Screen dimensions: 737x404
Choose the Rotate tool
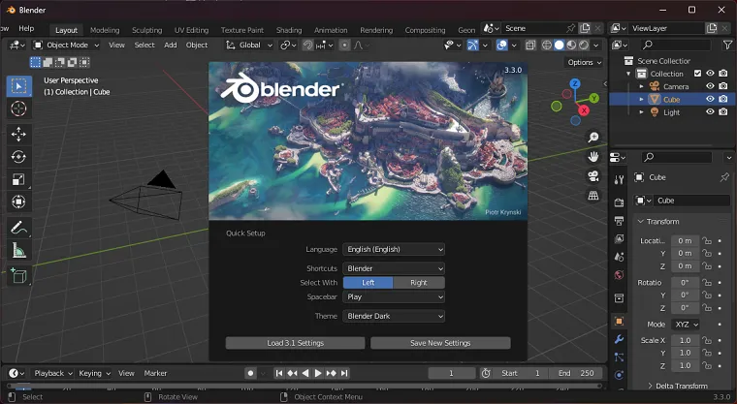click(x=18, y=156)
